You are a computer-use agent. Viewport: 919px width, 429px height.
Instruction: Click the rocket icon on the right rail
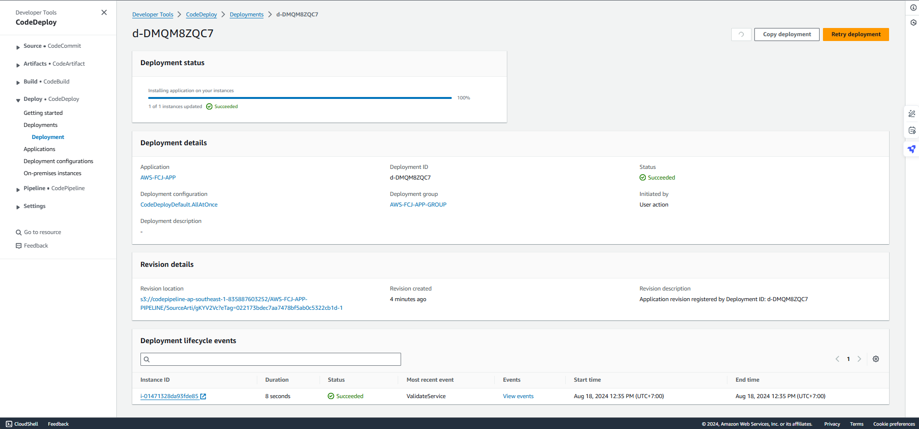coord(911,149)
